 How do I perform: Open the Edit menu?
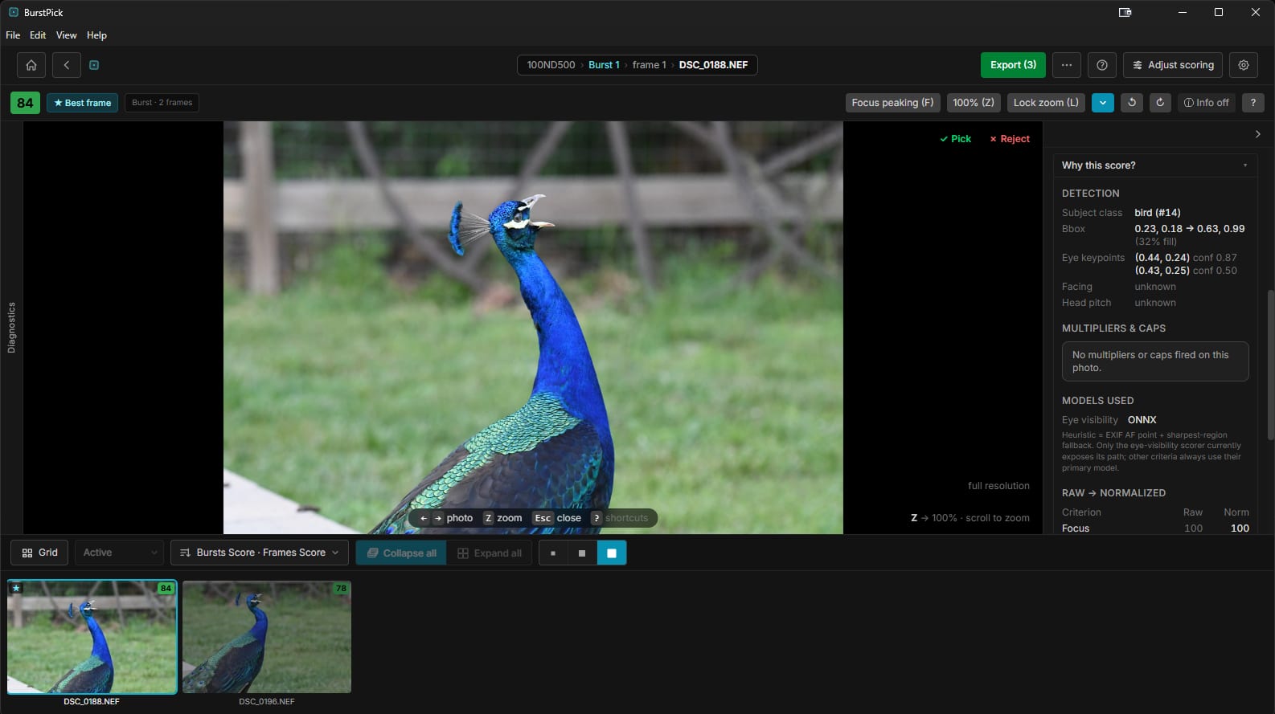[x=38, y=35]
